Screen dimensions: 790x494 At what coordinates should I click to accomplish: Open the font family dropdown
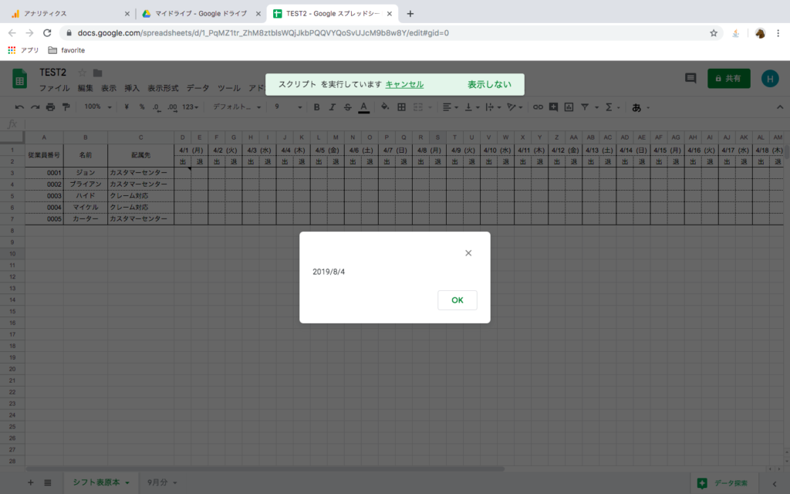234,107
